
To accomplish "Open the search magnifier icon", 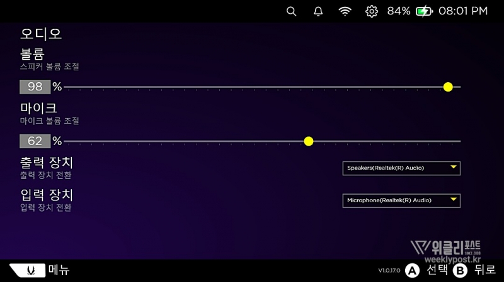I will (x=291, y=11).
